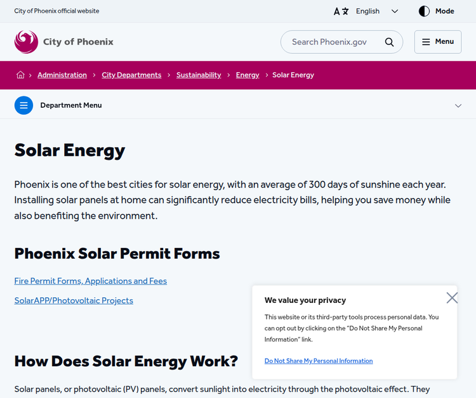Image resolution: width=476 pixels, height=398 pixels.
Task: Toggle the dark/light Mode contrast icon
Action: (424, 11)
